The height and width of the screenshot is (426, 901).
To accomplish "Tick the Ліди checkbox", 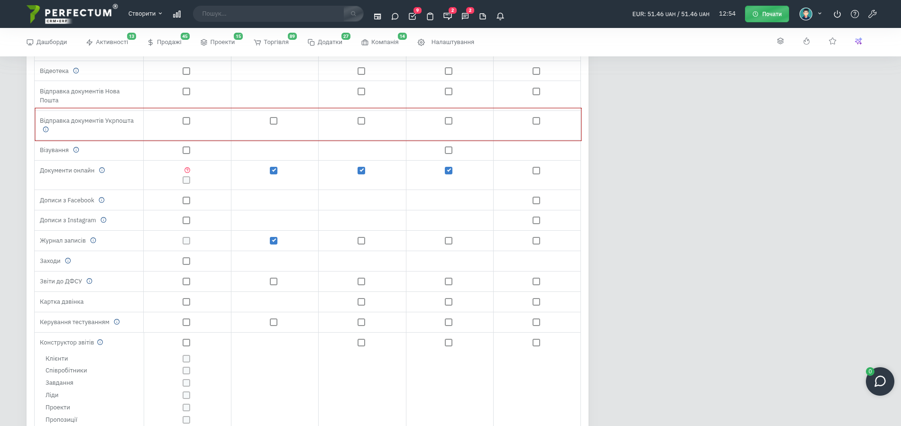I will pyautogui.click(x=186, y=395).
